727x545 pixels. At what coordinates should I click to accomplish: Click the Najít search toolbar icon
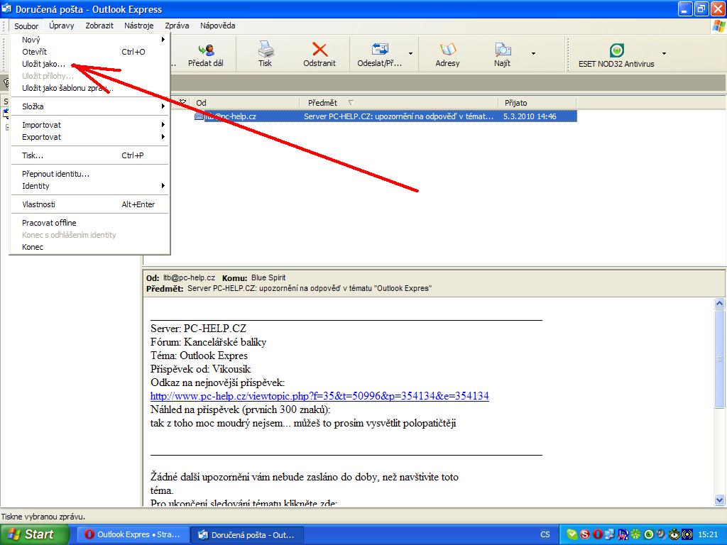pos(503,49)
